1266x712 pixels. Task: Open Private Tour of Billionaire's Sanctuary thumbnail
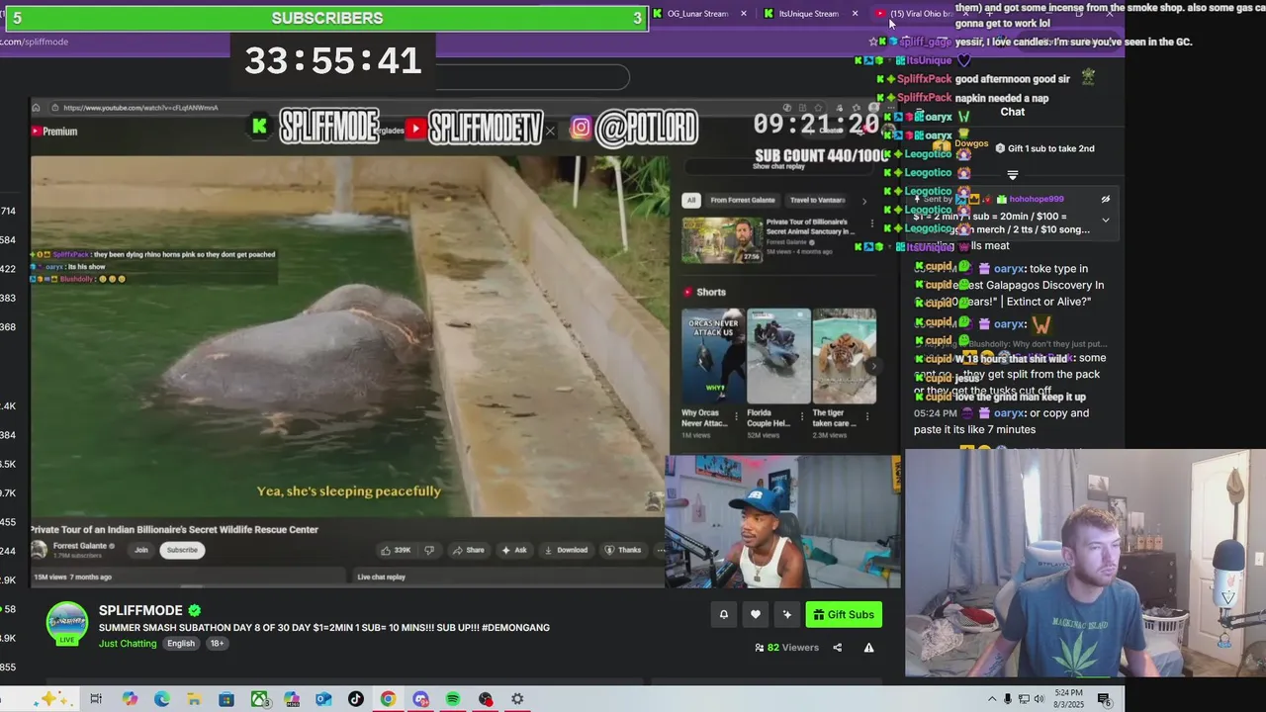coord(722,239)
